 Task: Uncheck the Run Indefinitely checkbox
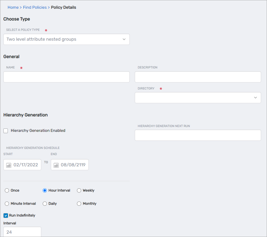point(6,216)
